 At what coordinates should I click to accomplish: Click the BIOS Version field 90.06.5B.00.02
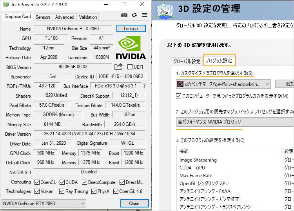pos(73,67)
